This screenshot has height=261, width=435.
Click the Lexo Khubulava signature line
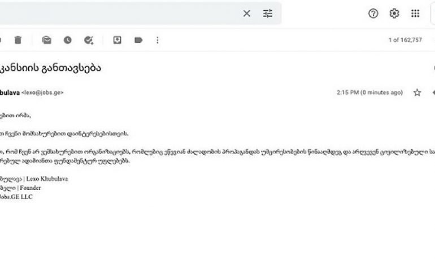(x=34, y=179)
